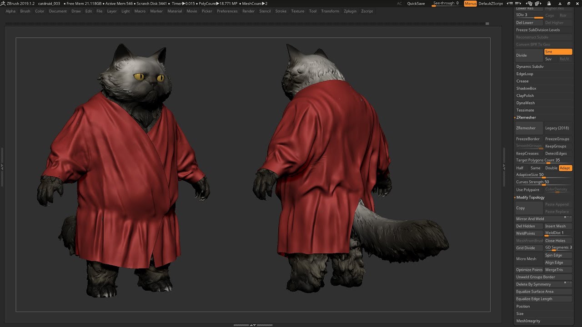The image size is (582, 327).
Task: Open the Zplugin menu
Action: pyautogui.click(x=350, y=11)
